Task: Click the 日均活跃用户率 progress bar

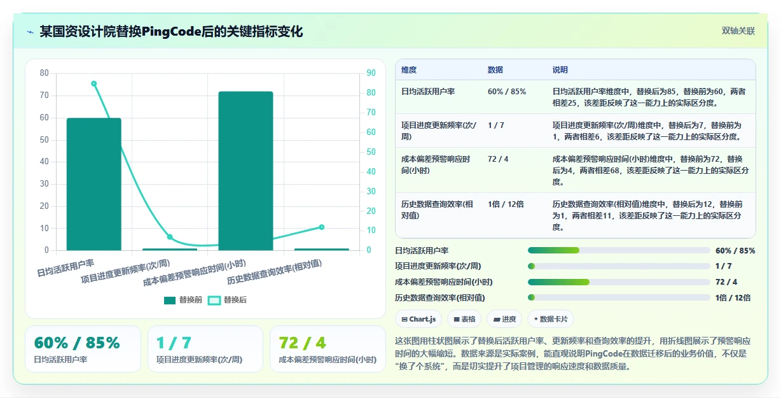Action: 619,250
